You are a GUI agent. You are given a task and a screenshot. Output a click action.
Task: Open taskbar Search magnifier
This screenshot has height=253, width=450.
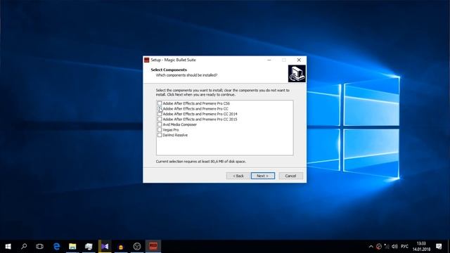tap(24, 247)
